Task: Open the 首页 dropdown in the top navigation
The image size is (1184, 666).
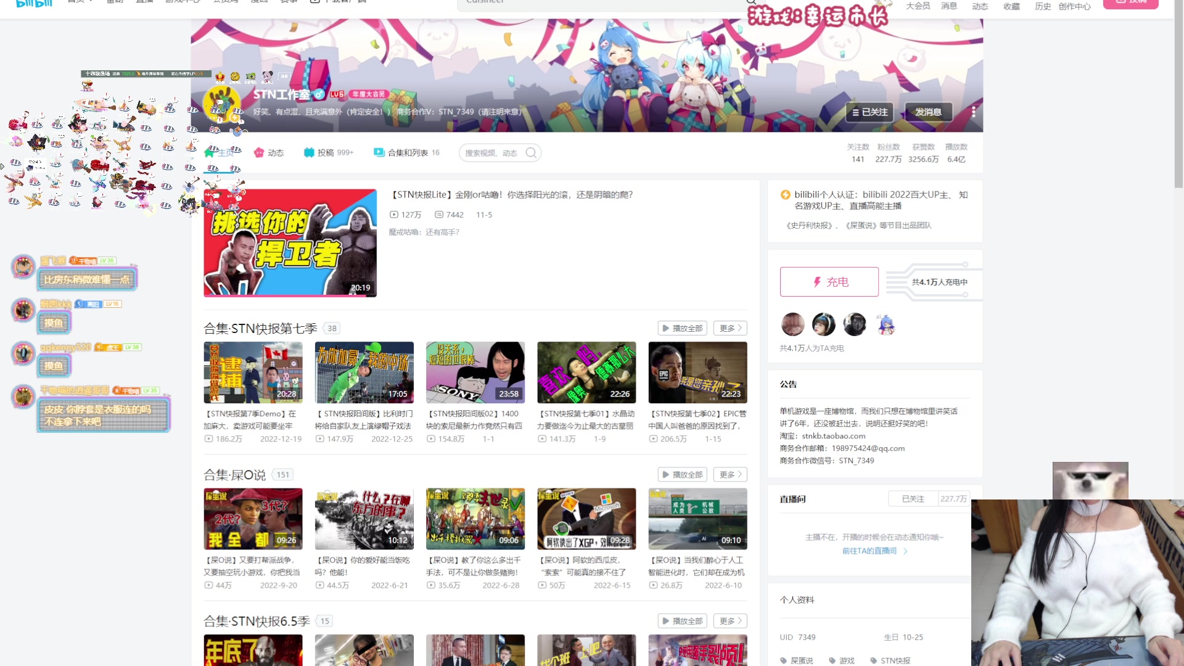Action: click(78, 2)
